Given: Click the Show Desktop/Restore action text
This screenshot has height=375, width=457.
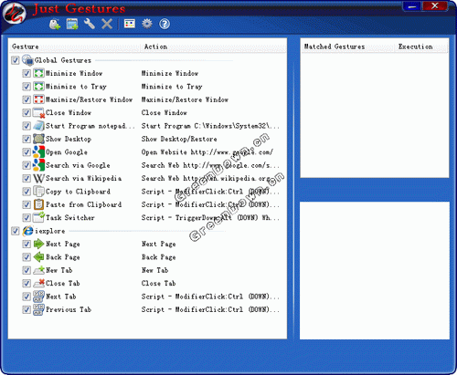Looking at the screenshot, I should coord(179,139).
